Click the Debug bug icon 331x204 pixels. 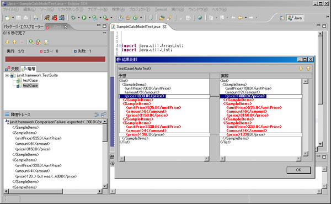pos(73,18)
